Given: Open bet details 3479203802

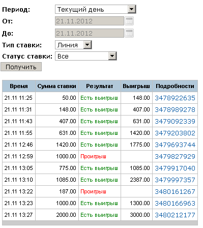Looking at the screenshot, I should (175, 133).
